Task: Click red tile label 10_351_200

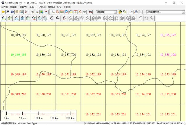Action: pyautogui.click(x=68, y=94)
